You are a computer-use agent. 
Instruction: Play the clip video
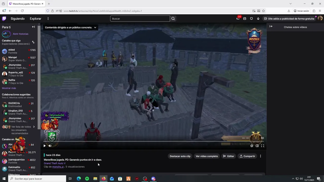(x=45, y=146)
